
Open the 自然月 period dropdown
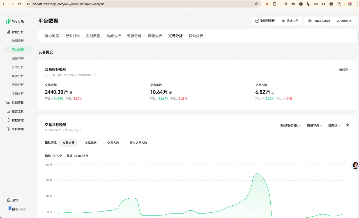(x=345, y=70)
